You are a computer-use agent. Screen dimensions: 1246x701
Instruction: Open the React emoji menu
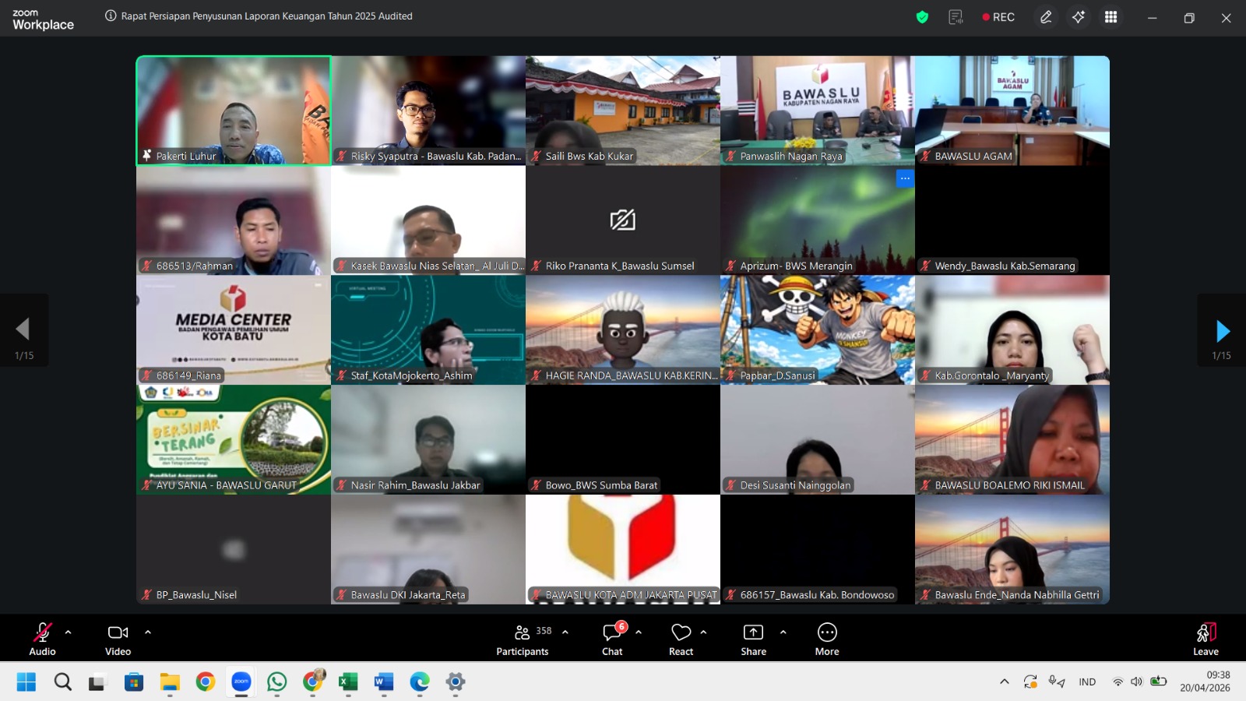(681, 639)
